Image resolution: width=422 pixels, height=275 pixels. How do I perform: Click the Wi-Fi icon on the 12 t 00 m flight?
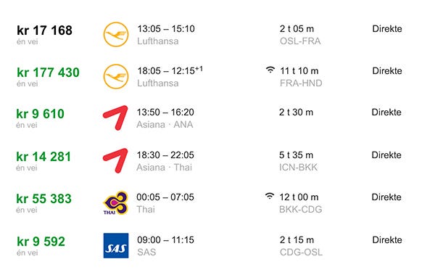click(x=270, y=196)
